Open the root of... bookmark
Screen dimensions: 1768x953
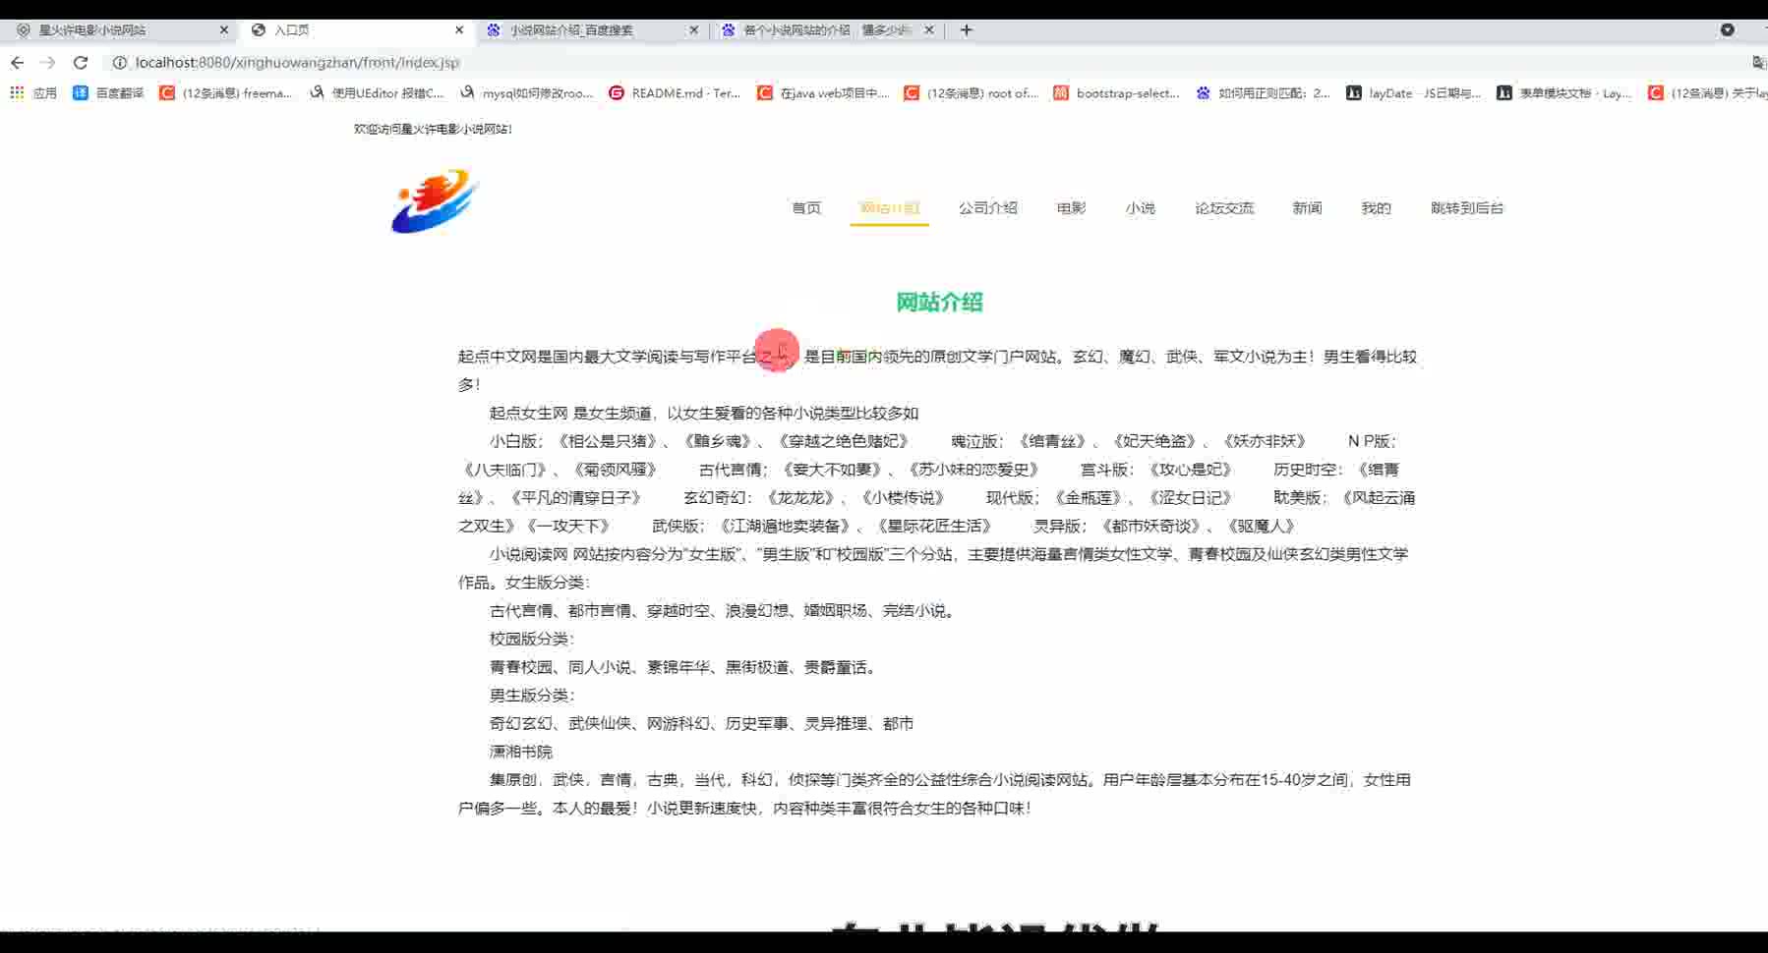972,93
